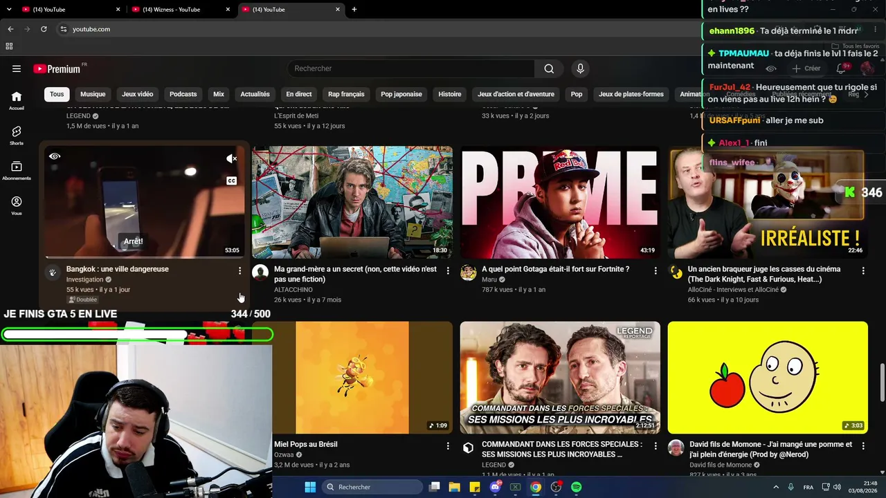Open the Investigation channel avatar
Image resolution: width=886 pixels, height=498 pixels.
coord(53,272)
